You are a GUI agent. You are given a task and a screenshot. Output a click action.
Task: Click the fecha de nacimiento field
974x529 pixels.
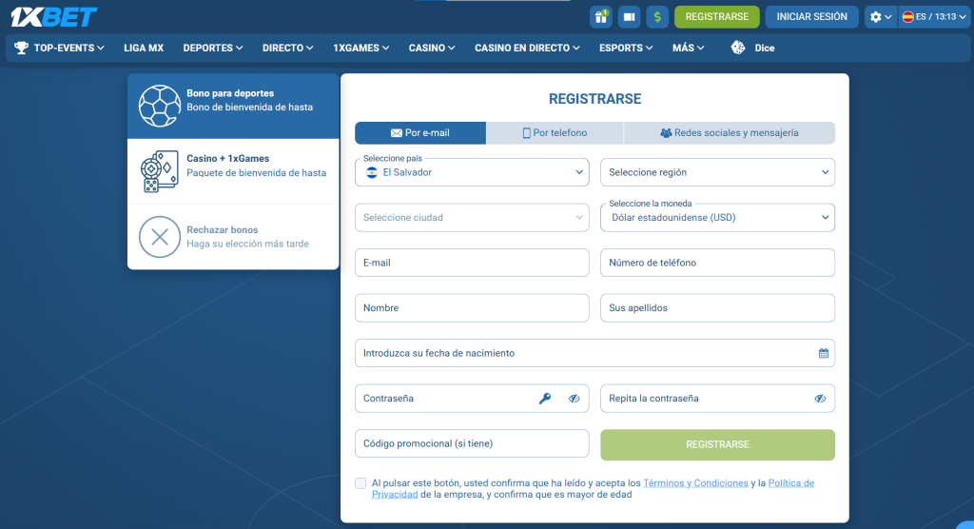click(594, 353)
